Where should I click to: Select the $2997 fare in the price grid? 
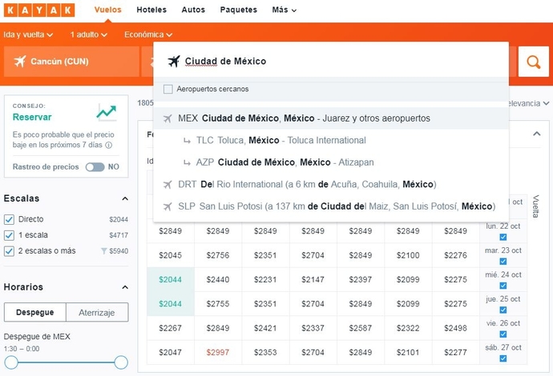pyautogui.click(x=218, y=353)
